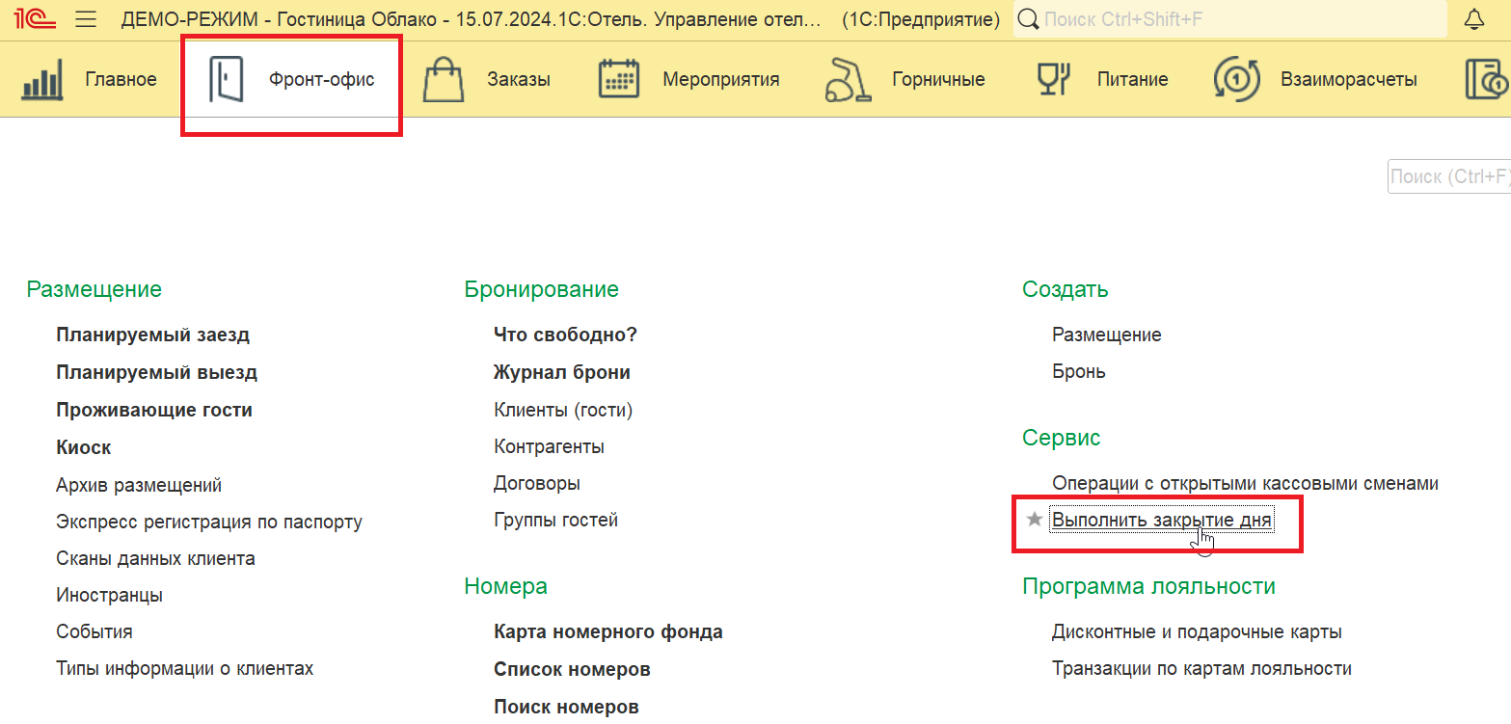Image resolution: width=1511 pixels, height=724 pixels.
Task: Create new Бронь
Action: click(1079, 372)
